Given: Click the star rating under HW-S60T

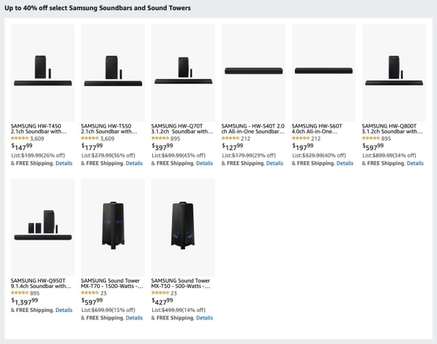Looking at the screenshot, I should (x=301, y=139).
